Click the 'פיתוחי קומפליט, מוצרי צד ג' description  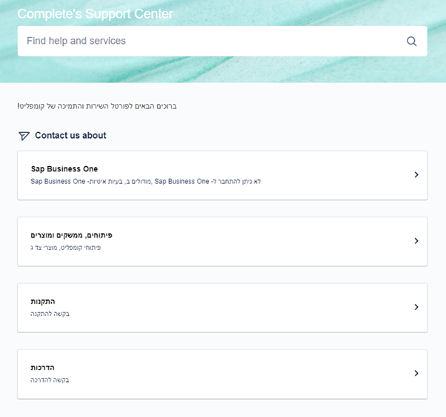(66, 247)
